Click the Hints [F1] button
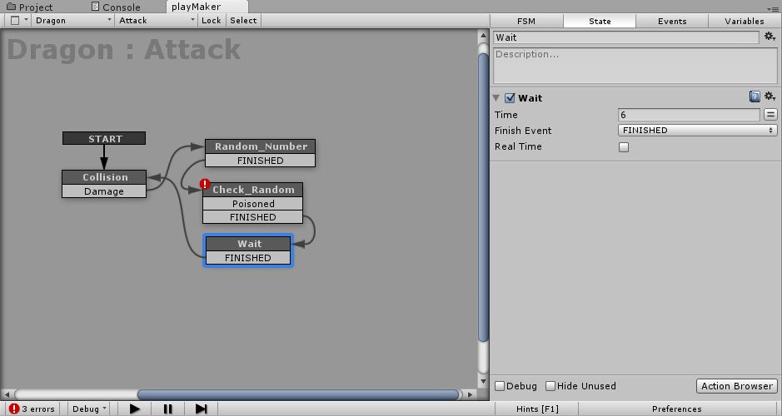782x416 pixels. coord(538,409)
